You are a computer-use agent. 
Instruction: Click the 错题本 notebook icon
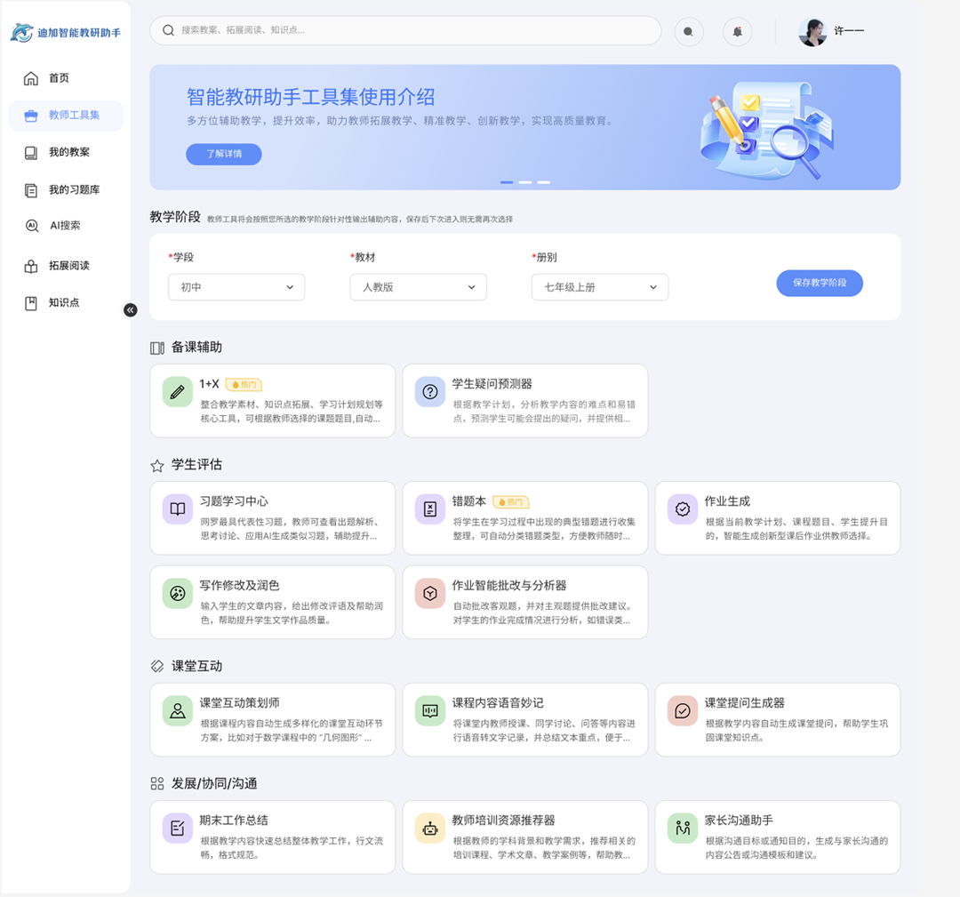(430, 509)
